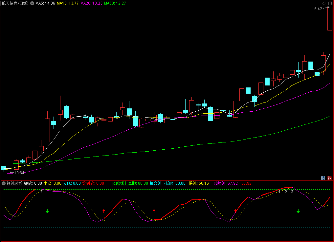The width and height of the screenshot is (334, 242).
Task: Click the 10.64 low price label
Action: click(19, 173)
